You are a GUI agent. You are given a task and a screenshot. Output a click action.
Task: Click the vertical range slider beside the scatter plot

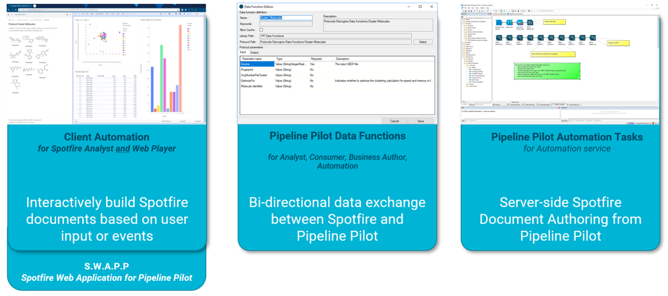(78, 41)
